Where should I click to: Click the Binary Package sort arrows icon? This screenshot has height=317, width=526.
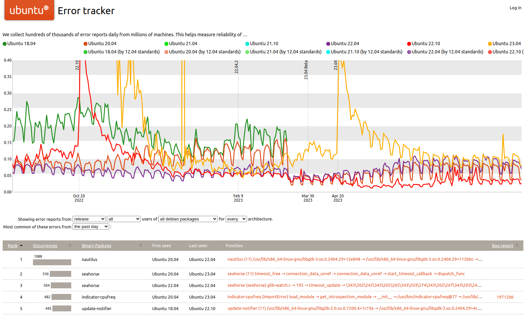pos(140,245)
